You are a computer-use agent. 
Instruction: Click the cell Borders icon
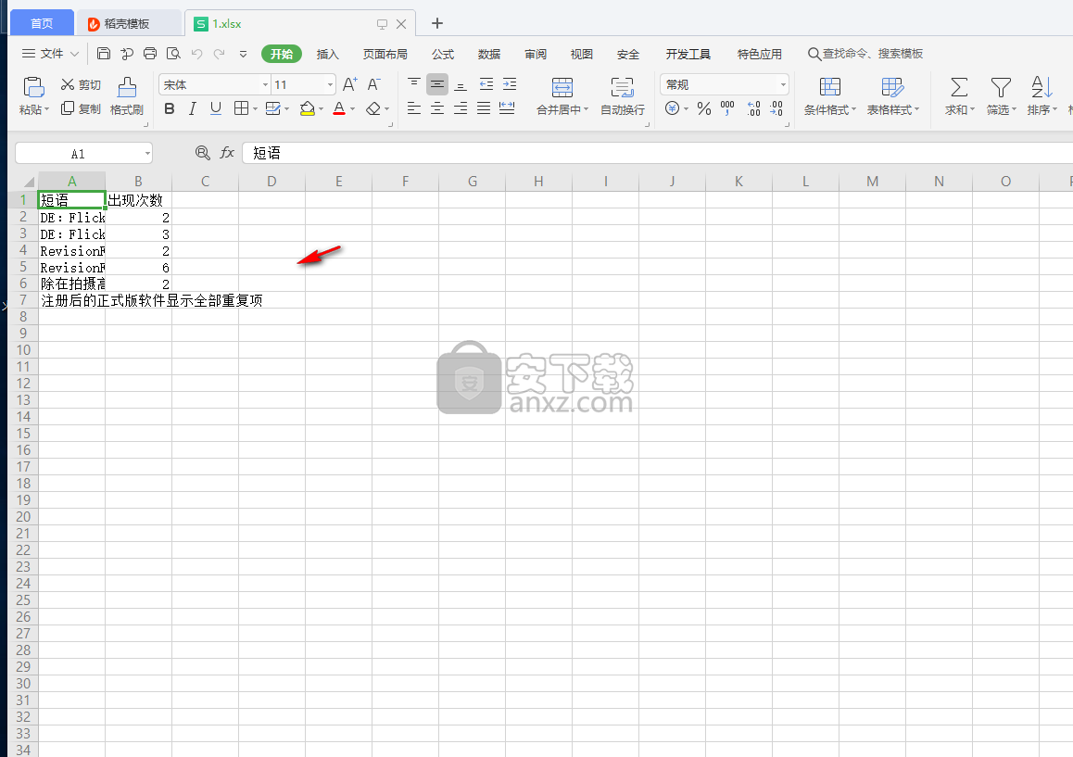(x=241, y=108)
